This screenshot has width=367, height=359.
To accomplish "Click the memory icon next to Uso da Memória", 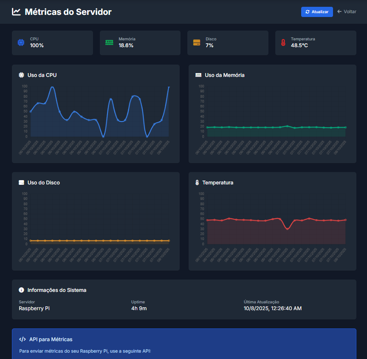I will coord(198,75).
